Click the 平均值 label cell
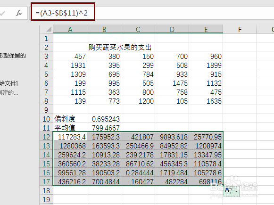This screenshot has width=274, height=205. click(x=70, y=128)
